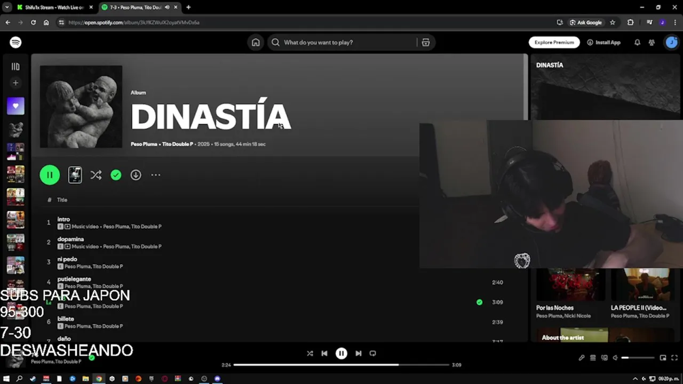Open a new browser tab
The height and width of the screenshot is (384, 683).
click(188, 7)
